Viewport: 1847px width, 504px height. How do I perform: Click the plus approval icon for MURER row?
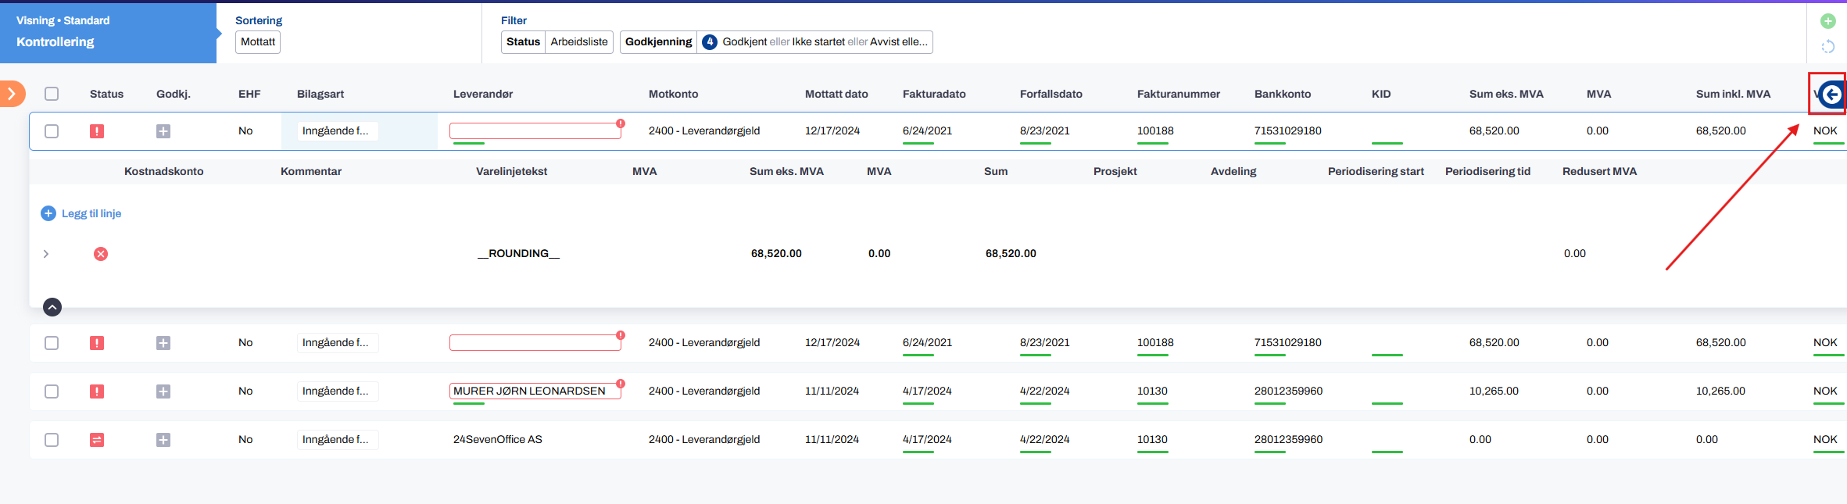coord(163,391)
